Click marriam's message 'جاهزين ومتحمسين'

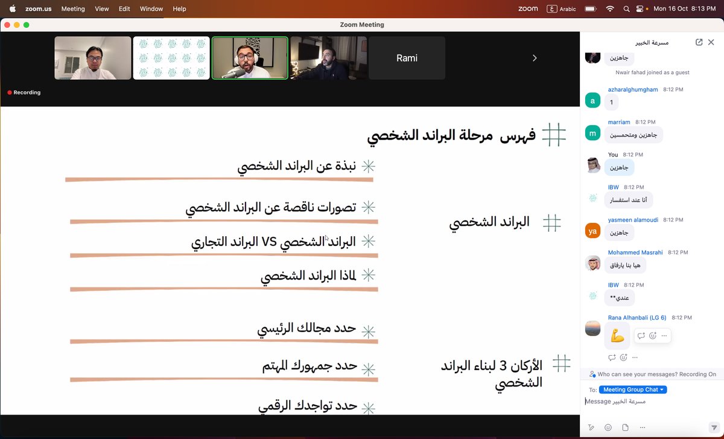tap(634, 135)
